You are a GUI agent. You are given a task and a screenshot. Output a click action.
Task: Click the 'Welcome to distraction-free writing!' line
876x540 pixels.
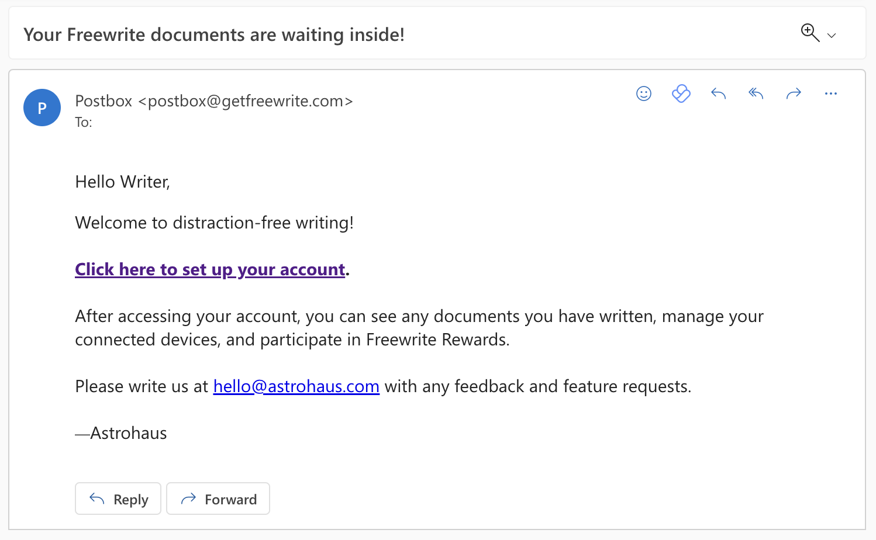point(215,223)
